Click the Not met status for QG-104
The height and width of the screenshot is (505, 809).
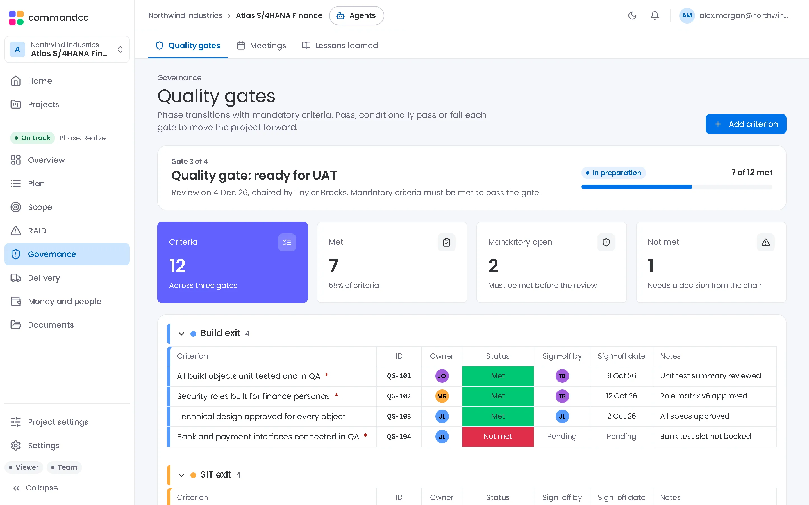point(498,437)
